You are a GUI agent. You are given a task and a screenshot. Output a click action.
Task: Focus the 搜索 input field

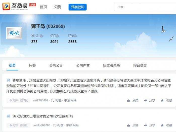[x=145, y=7]
